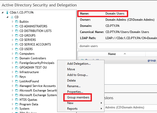Viewport: 157px width, 113px height.
Task: Select the CD SERVERS tree item
Action: click(x=28, y=40)
